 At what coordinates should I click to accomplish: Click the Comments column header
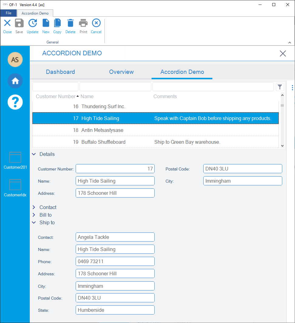165,96
